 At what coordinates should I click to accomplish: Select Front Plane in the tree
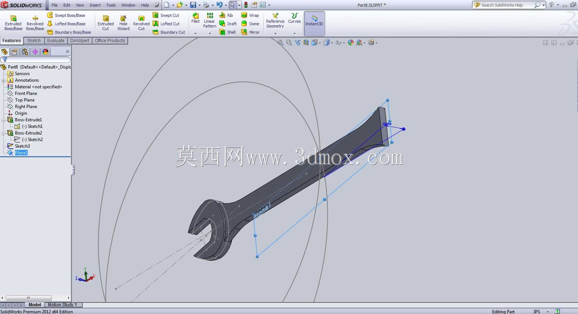[26, 93]
